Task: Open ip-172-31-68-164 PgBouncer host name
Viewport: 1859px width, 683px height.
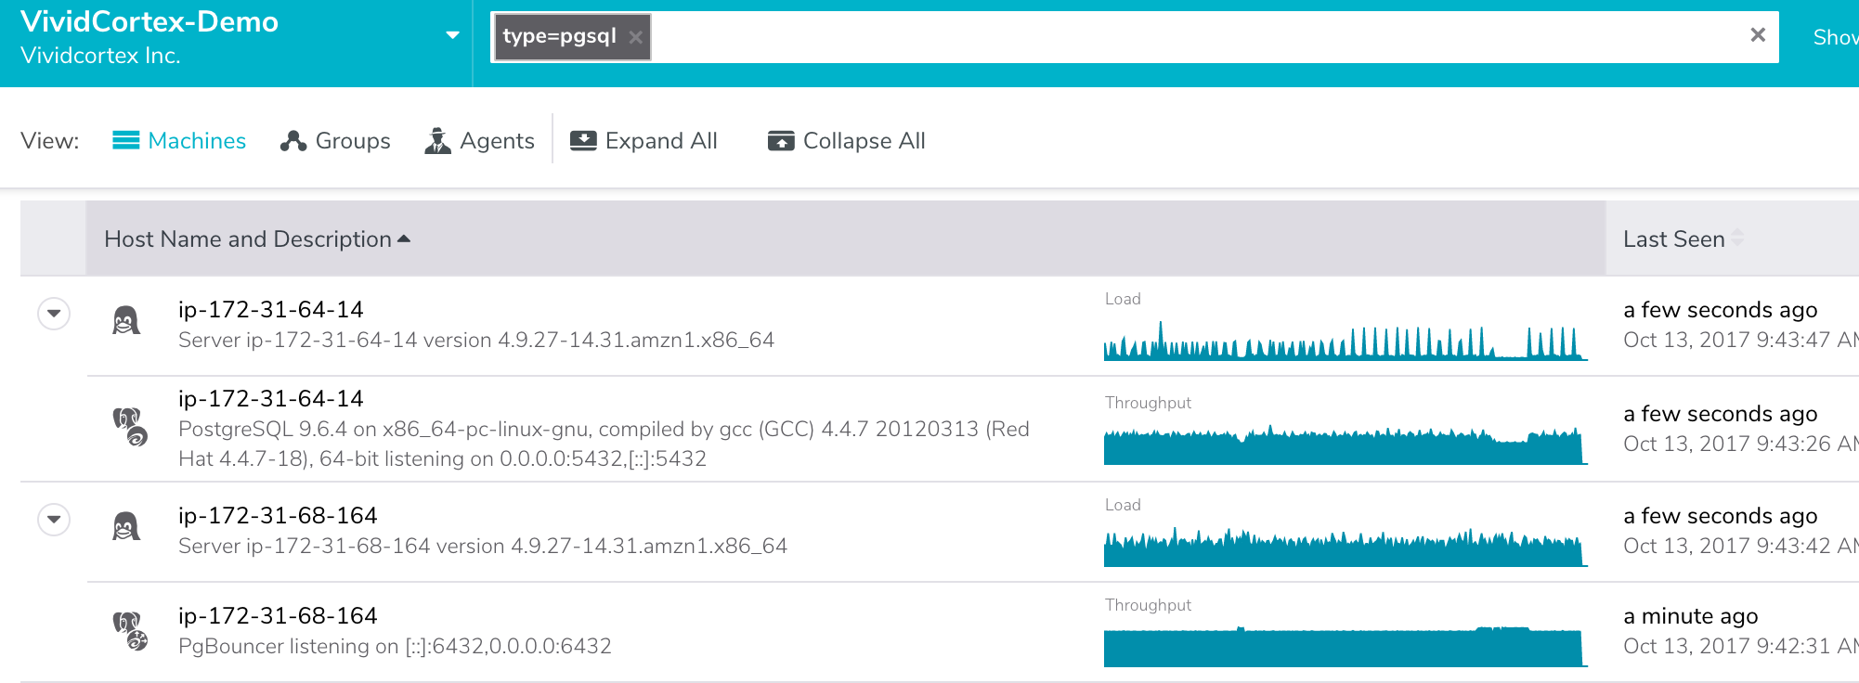Action: [278, 616]
